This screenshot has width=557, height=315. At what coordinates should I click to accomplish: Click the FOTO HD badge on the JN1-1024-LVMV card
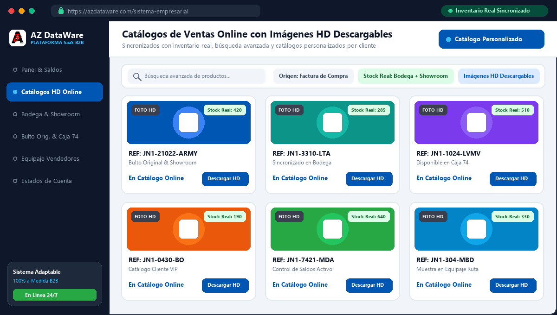(x=433, y=110)
